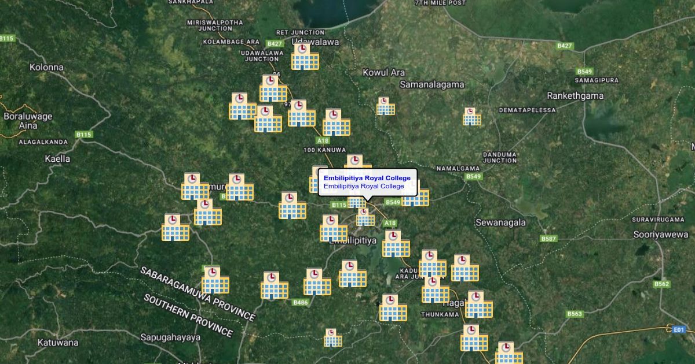Select school marker above Sabaragamuwa Province label
695x364 pixels.
pos(215,280)
